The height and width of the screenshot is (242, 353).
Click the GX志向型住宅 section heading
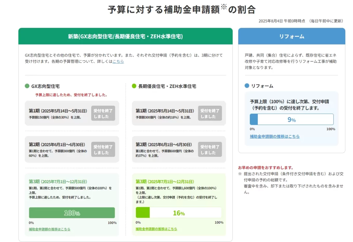click(x=45, y=86)
